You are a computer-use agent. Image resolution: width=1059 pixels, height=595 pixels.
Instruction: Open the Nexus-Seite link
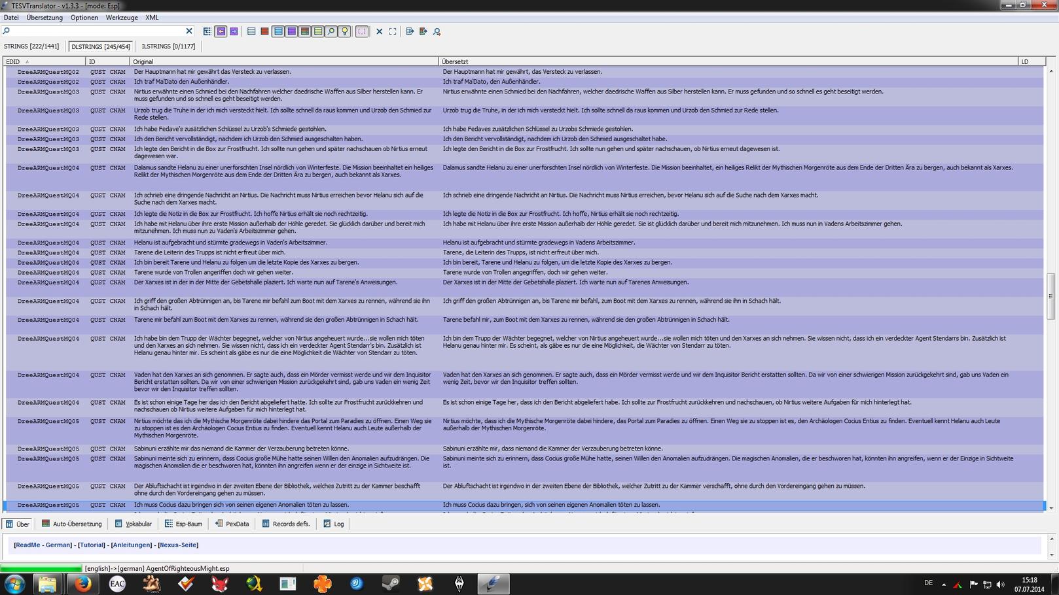(x=178, y=545)
